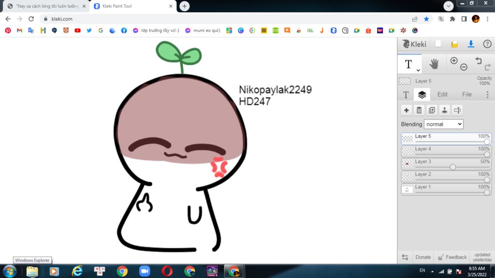Open Zoom from the taskbar
495x278 pixels.
pos(144,271)
